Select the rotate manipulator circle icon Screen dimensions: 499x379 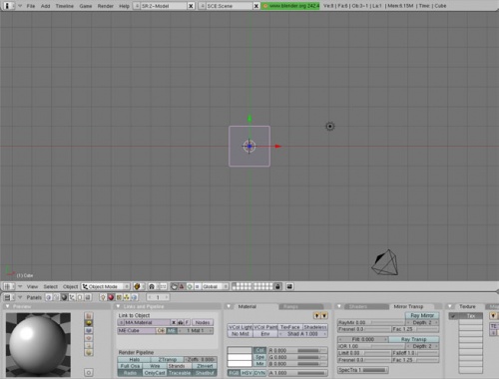coord(190,286)
